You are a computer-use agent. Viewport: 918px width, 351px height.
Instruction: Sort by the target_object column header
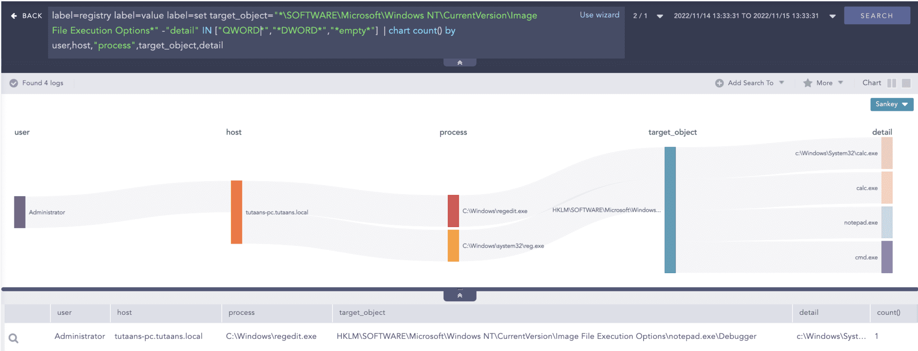362,313
